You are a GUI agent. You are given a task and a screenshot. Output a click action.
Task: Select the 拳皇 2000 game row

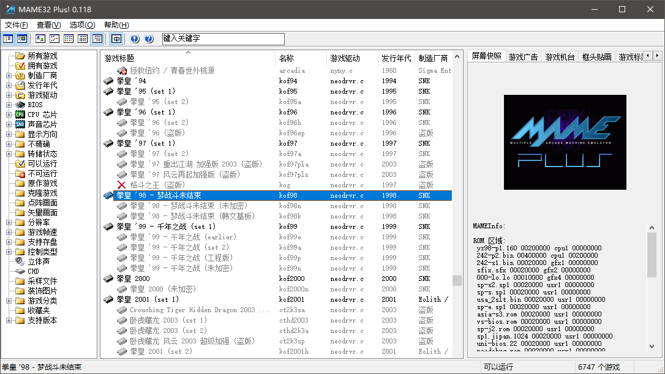(x=278, y=279)
